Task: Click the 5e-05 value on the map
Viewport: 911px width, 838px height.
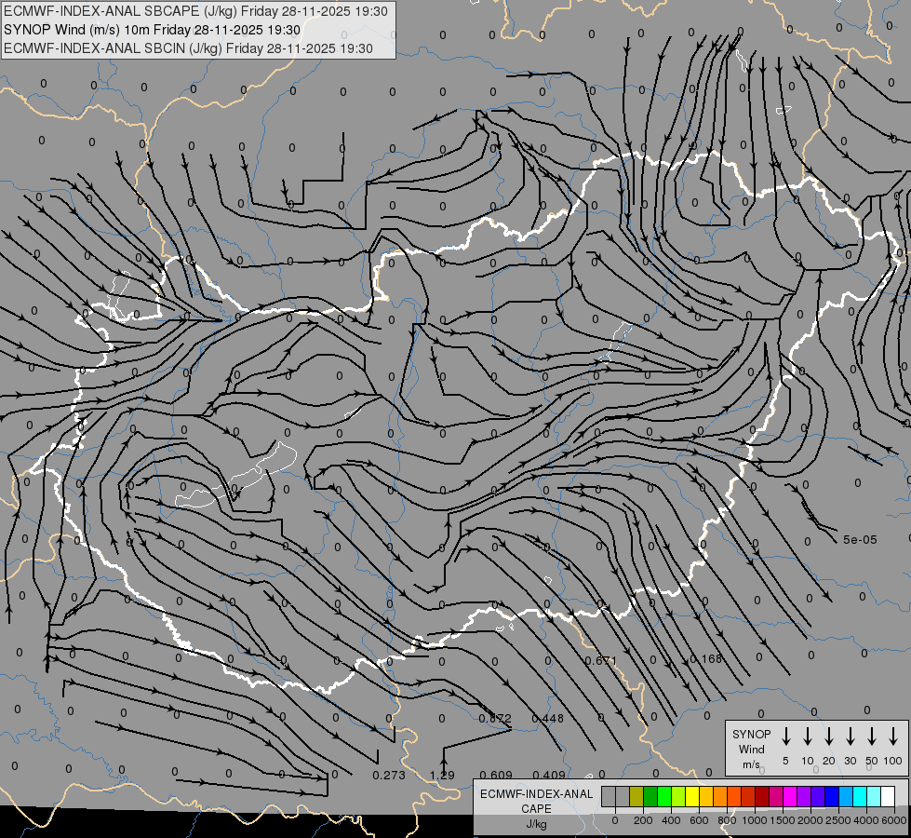Action: (x=861, y=540)
